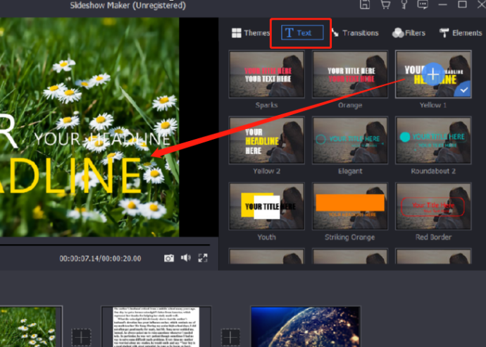Click the plus button on Yellow 1
This screenshot has width=486, height=347.
coord(432,74)
